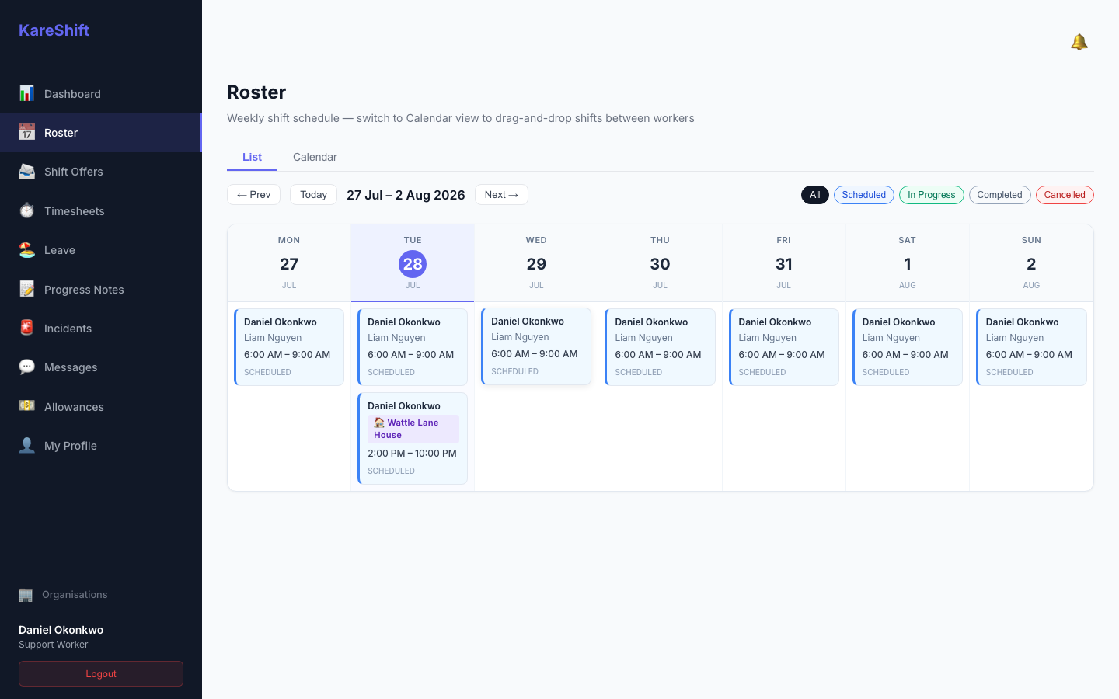The width and height of the screenshot is (1119, 699).
Task: Click the Dashboard chart icon
Action: [x=26, y=93]
